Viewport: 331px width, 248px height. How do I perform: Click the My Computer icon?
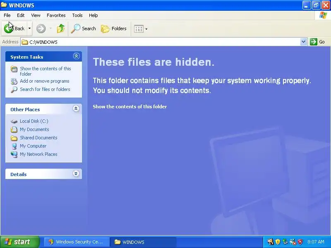(x=14, y=146)
